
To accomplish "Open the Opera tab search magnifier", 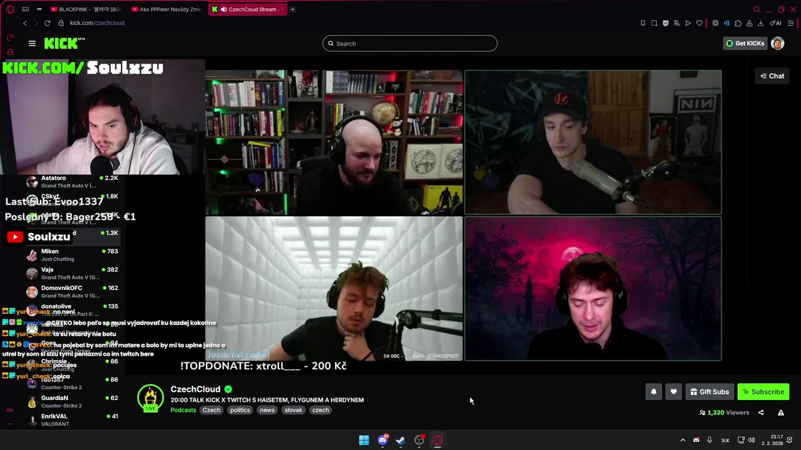I will pos(757,9).
